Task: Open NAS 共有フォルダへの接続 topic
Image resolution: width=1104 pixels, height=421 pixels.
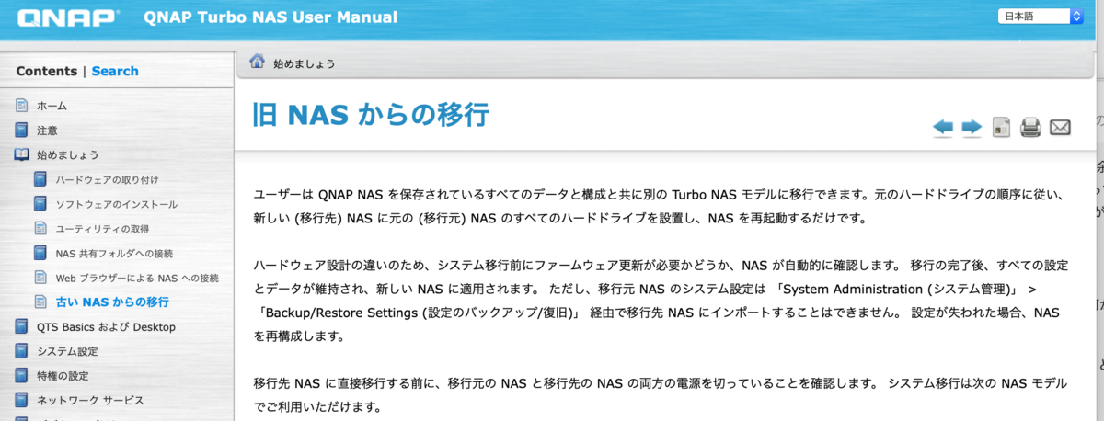Action: click(x=114, y=253)
